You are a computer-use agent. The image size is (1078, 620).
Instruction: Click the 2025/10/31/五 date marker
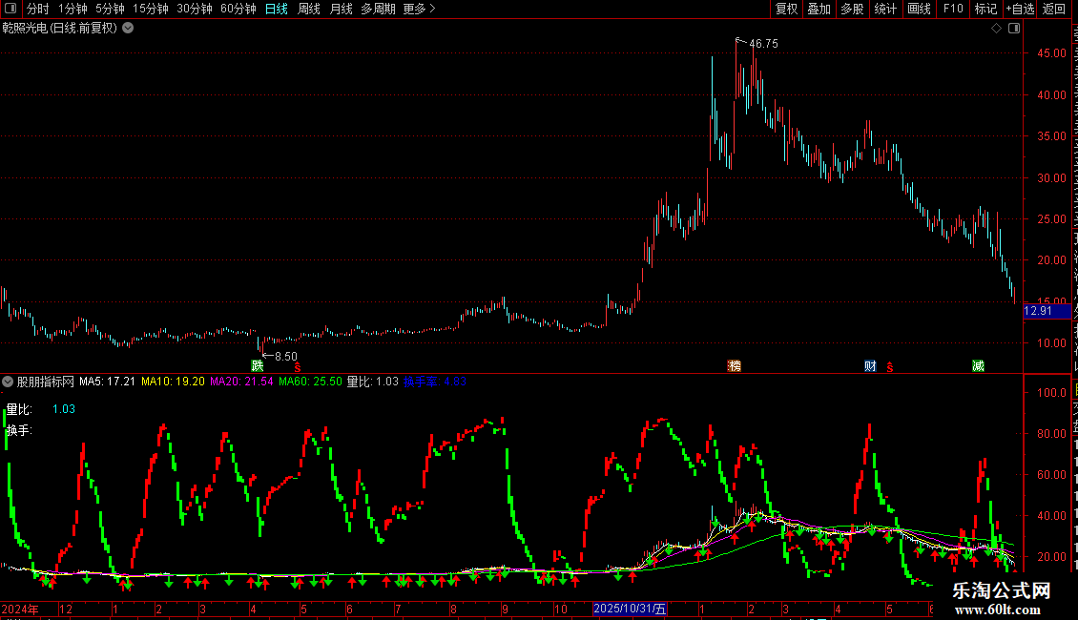630,609
